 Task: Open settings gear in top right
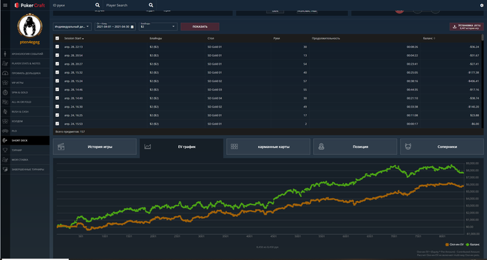coord(481,6)
